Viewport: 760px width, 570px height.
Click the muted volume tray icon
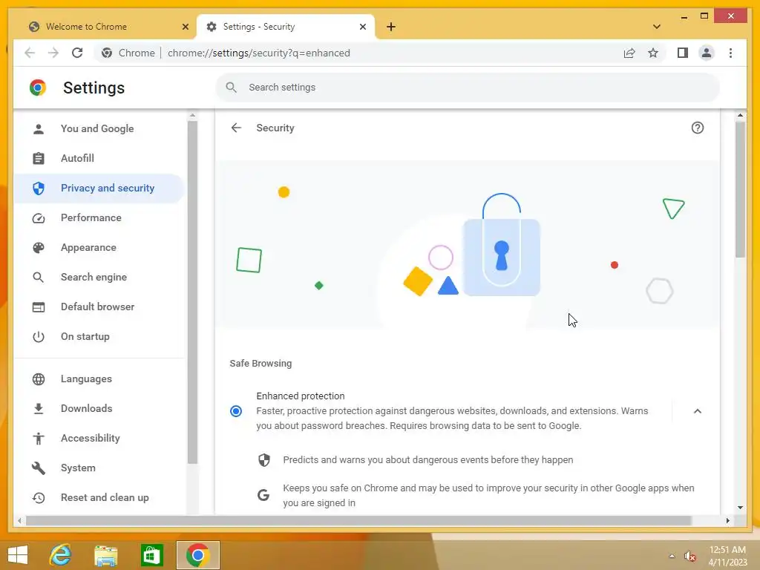tap(690, 556)
